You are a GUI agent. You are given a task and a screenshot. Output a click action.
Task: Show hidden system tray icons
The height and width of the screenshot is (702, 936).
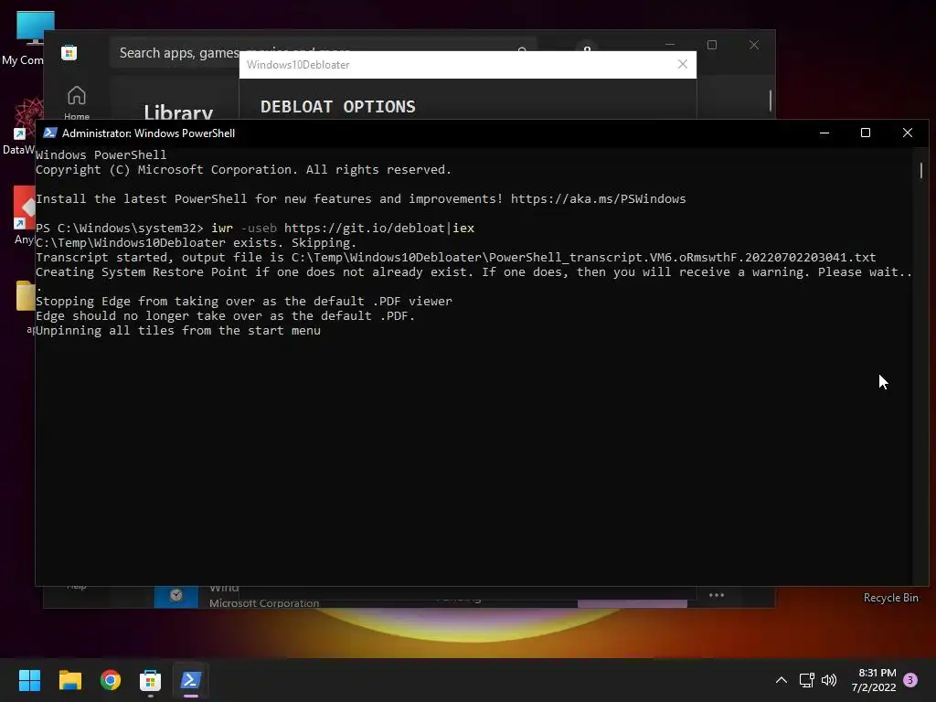pyautogui.click(x=781, y=680)
